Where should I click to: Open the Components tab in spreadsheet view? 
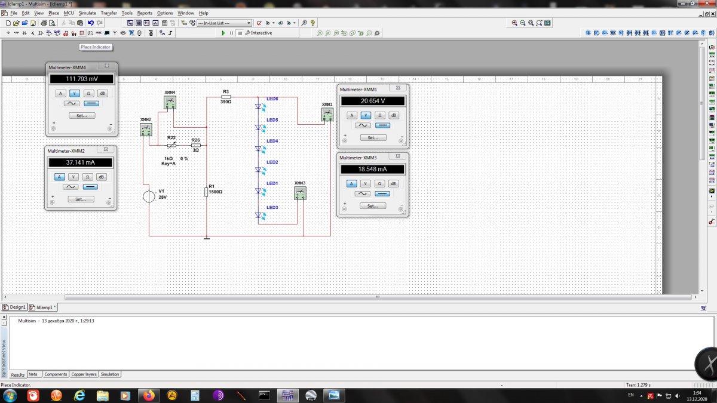pyautogui.click(x=56, y=374)
